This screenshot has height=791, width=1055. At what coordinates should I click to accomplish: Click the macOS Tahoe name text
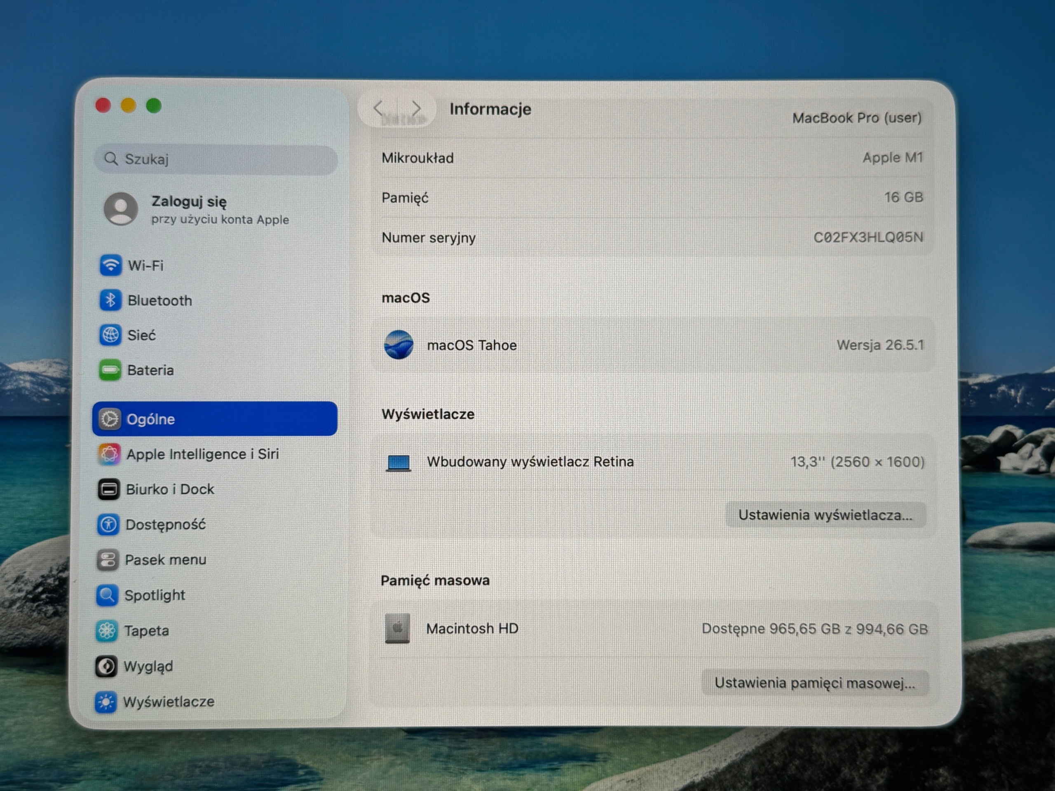tap(472, 345)
